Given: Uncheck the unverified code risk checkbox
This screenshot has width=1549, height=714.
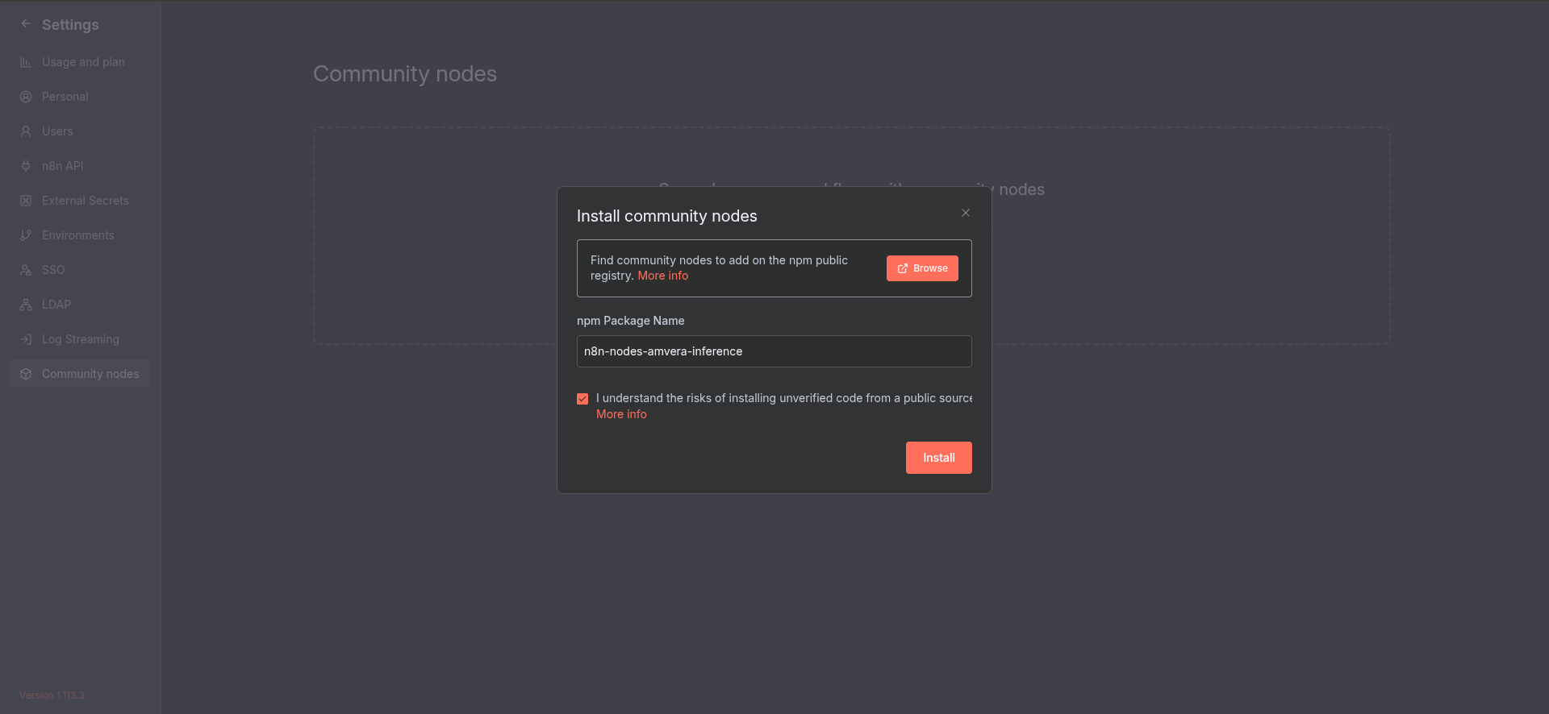Looking at the screenshot, I should tap(582, 399).
